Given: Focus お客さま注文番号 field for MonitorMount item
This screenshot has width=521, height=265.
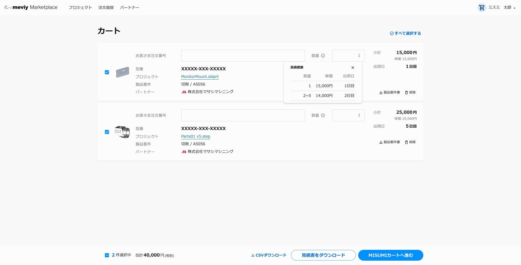Looking at the screenshot, I should [x=243, y=56].
